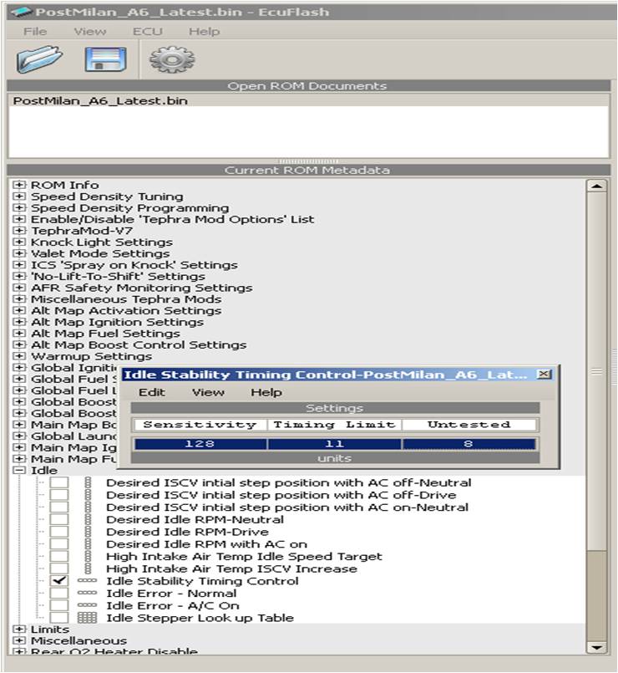Click icon beside High Intake Air Temp ISCV Increase
The width and height of the screenshot is (618, 673).
tap(88, 568)
